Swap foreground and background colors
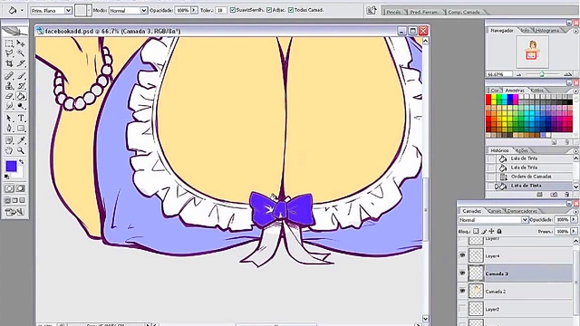Image resolution: width=580 pixels, height=326 pixels. tap(22, 162)
